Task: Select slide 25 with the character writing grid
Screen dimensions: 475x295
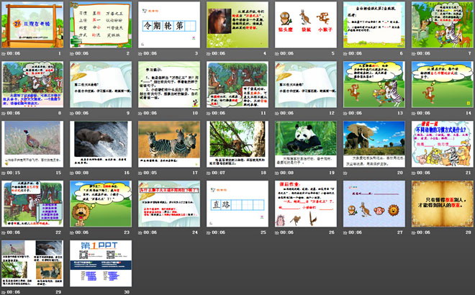Action: [237, 204]
